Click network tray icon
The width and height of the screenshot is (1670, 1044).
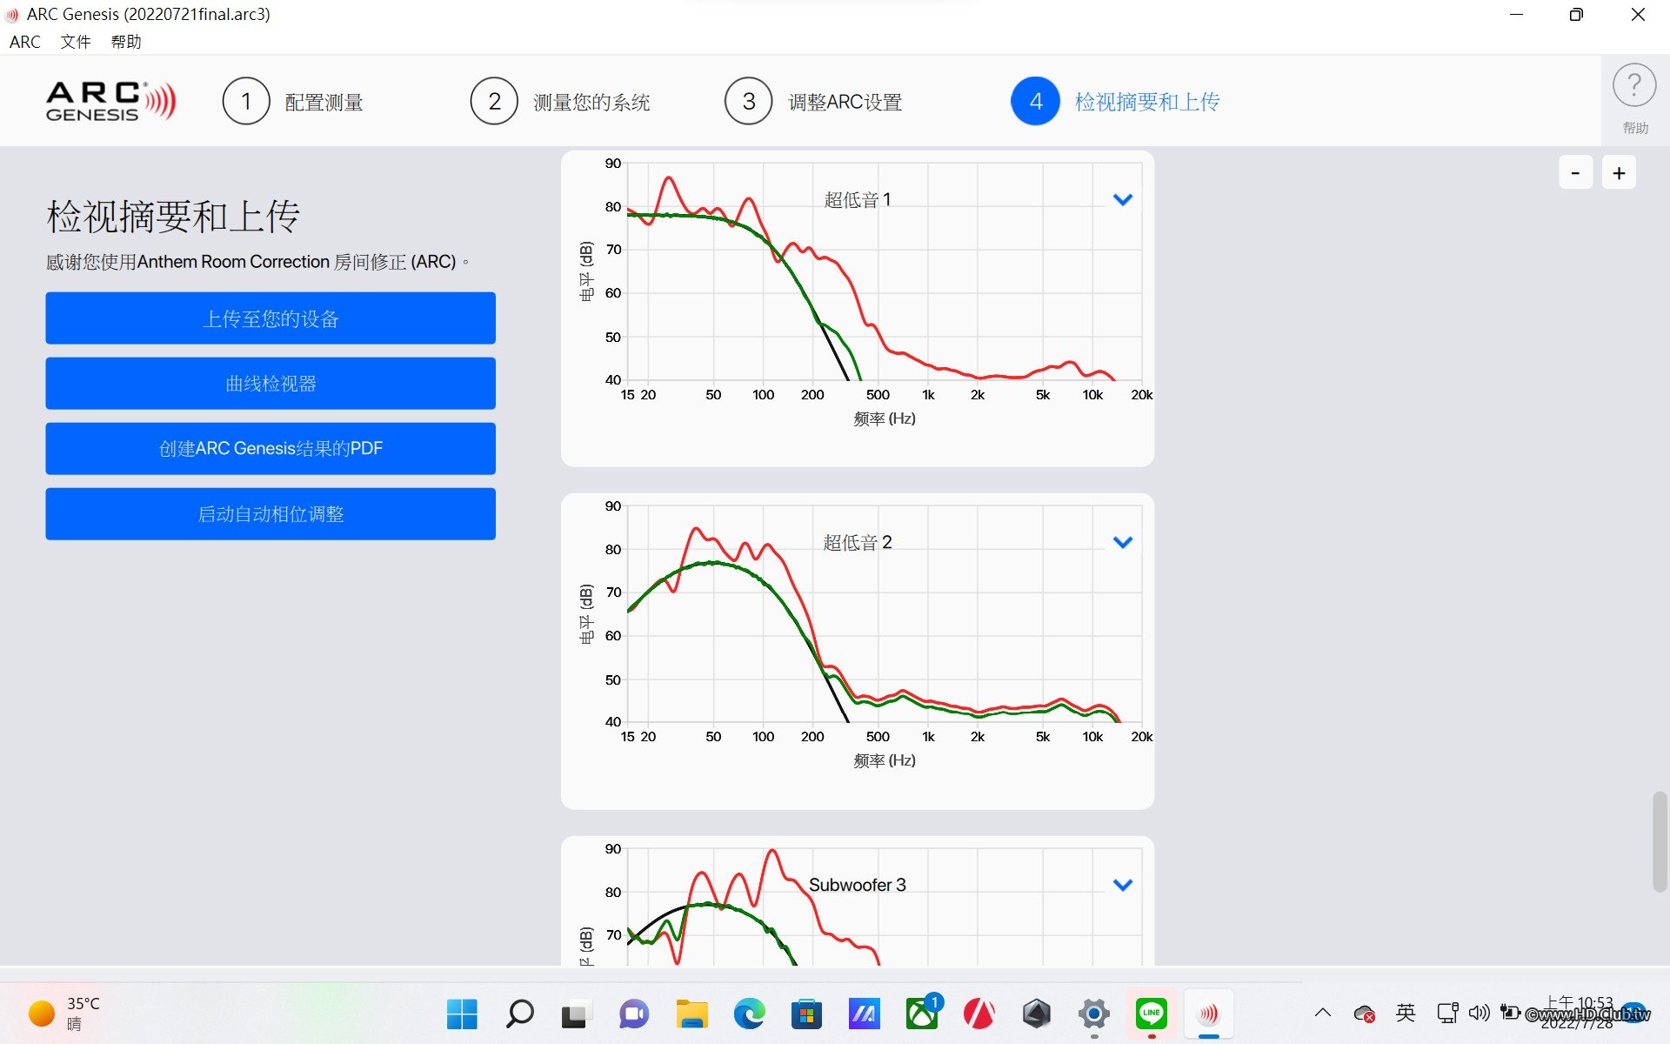pos(1447,1013)
